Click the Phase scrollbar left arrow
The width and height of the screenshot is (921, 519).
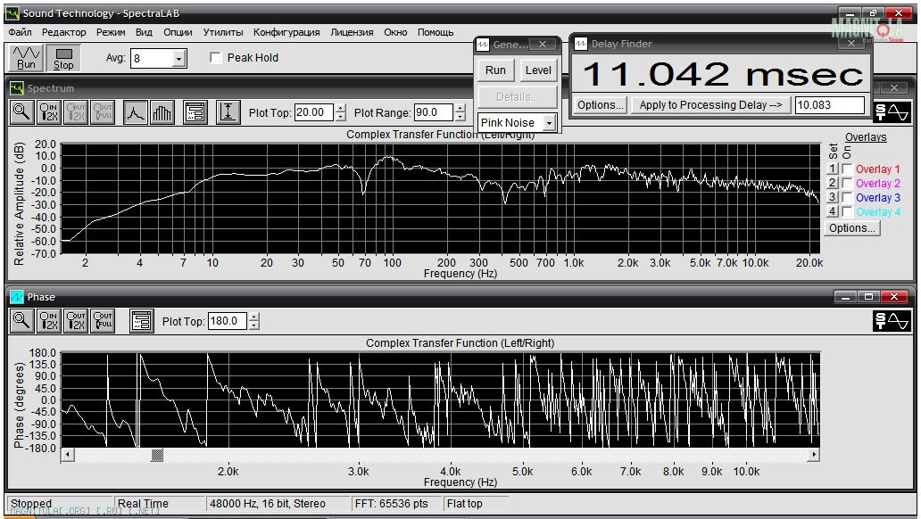(x=68, y=455)
